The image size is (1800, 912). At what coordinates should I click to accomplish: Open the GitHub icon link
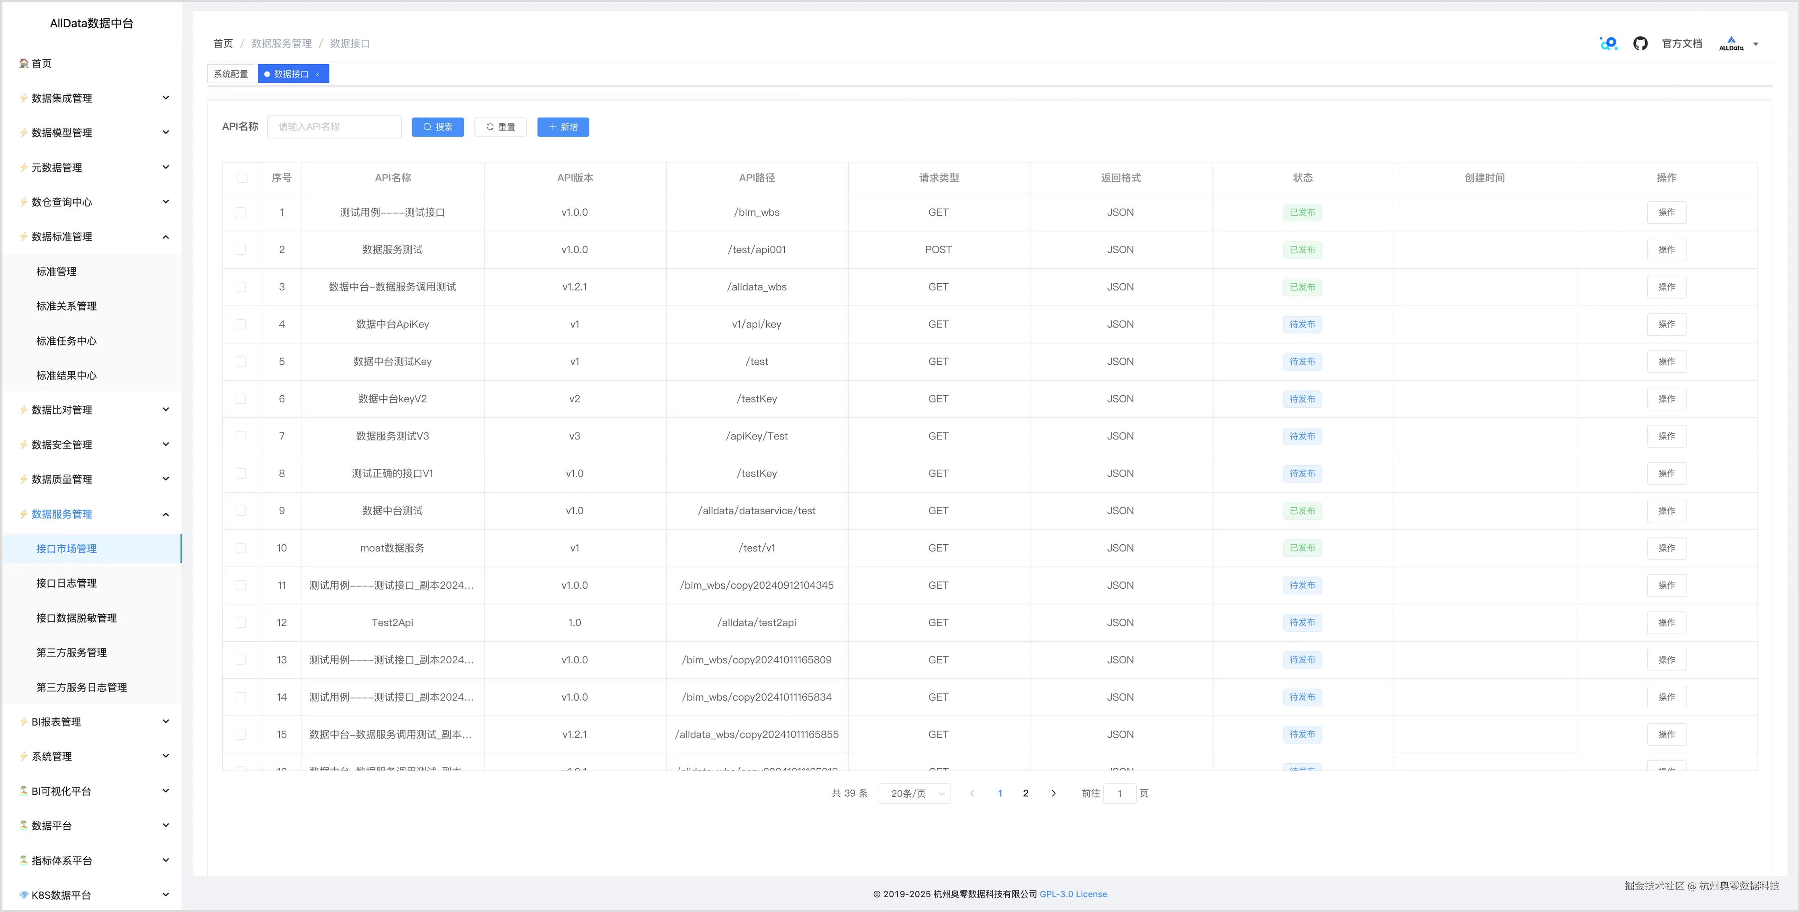(1640, 43)
